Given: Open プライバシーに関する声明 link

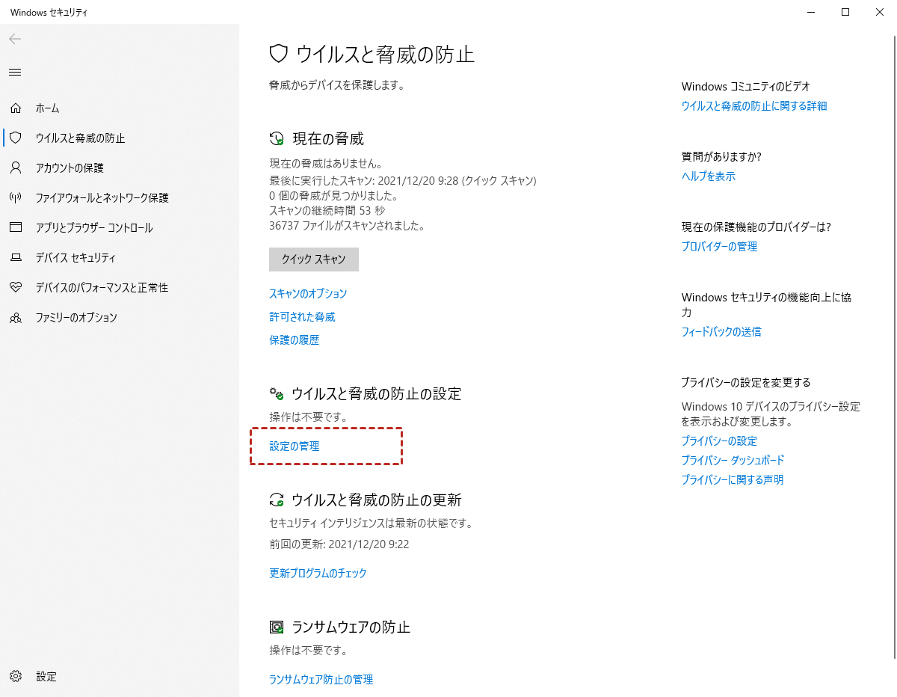Looking at the screenshot, I should 733,480.
